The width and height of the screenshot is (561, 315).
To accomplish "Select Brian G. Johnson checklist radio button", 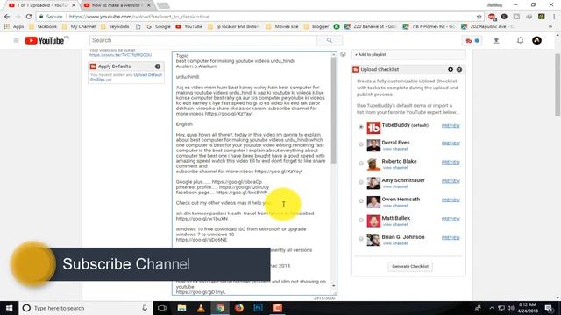I will (x=361, y=239).
